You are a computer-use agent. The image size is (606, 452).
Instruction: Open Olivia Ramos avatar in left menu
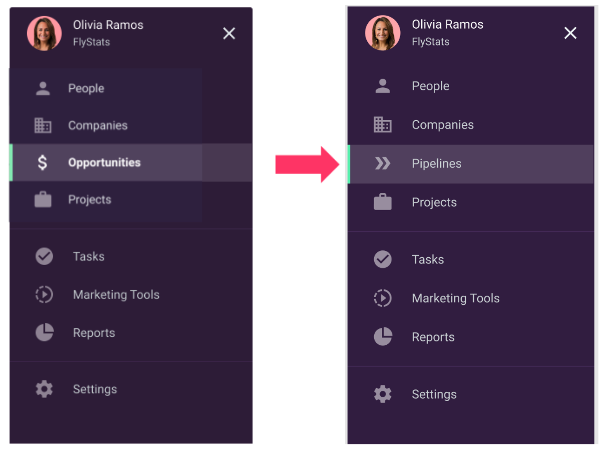pyautogui.click(x=44, y=34)
